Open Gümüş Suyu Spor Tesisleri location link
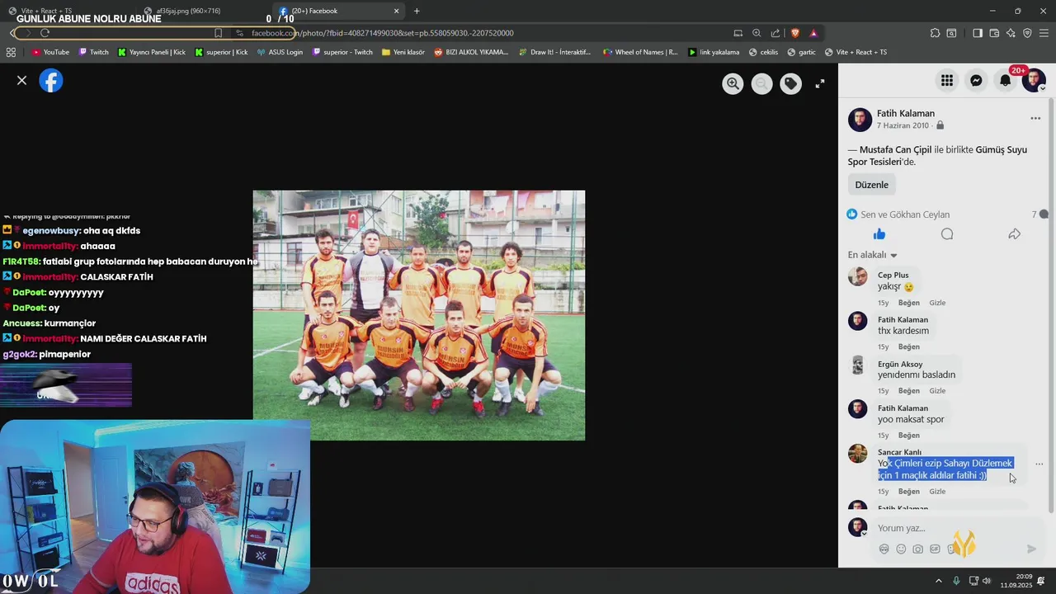 point(937,156)
